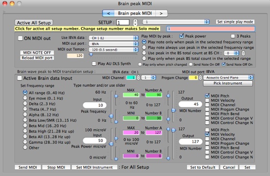Toggle 3 Peaks checkbox

(x=233, y=36)
